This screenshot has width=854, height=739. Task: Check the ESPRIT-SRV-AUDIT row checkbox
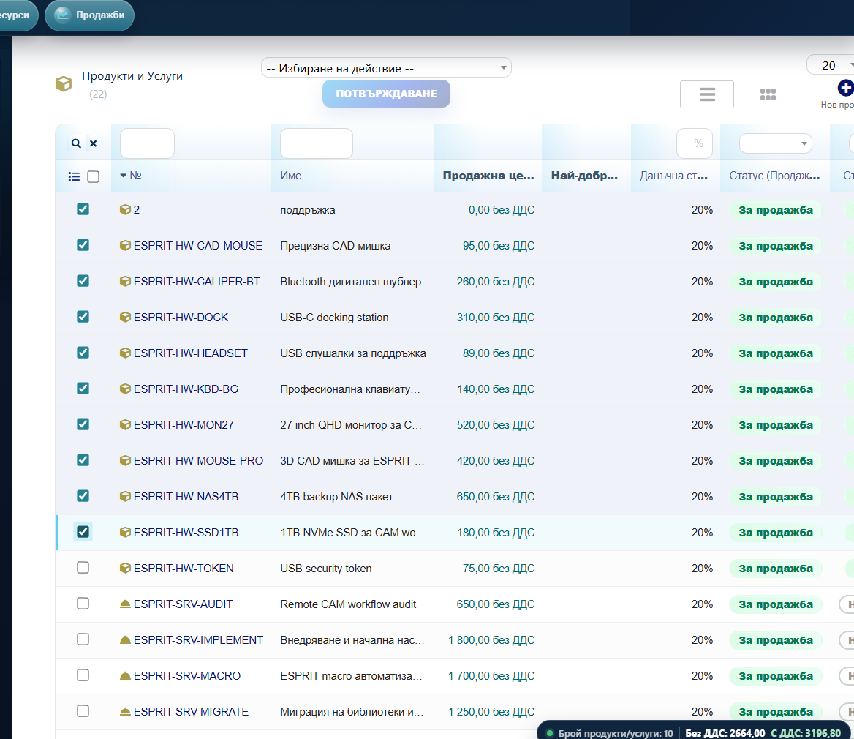coord(83,604)
